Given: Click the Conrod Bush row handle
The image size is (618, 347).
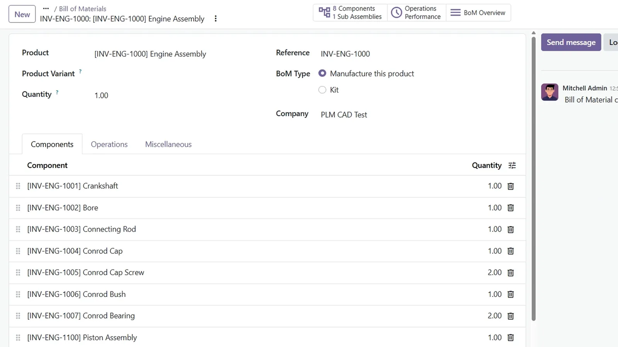Looking at the screenshot, I should click(18, 294).
